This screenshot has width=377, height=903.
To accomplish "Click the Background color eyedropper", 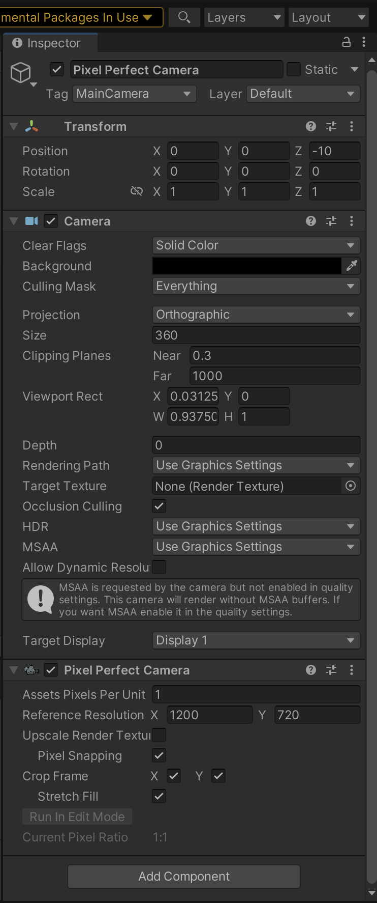I will 352,266.
